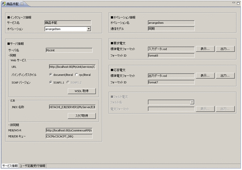Click the ・非同期 label
Image resolution: width=242 pixels, height=170 pixels.
[13, 125]
